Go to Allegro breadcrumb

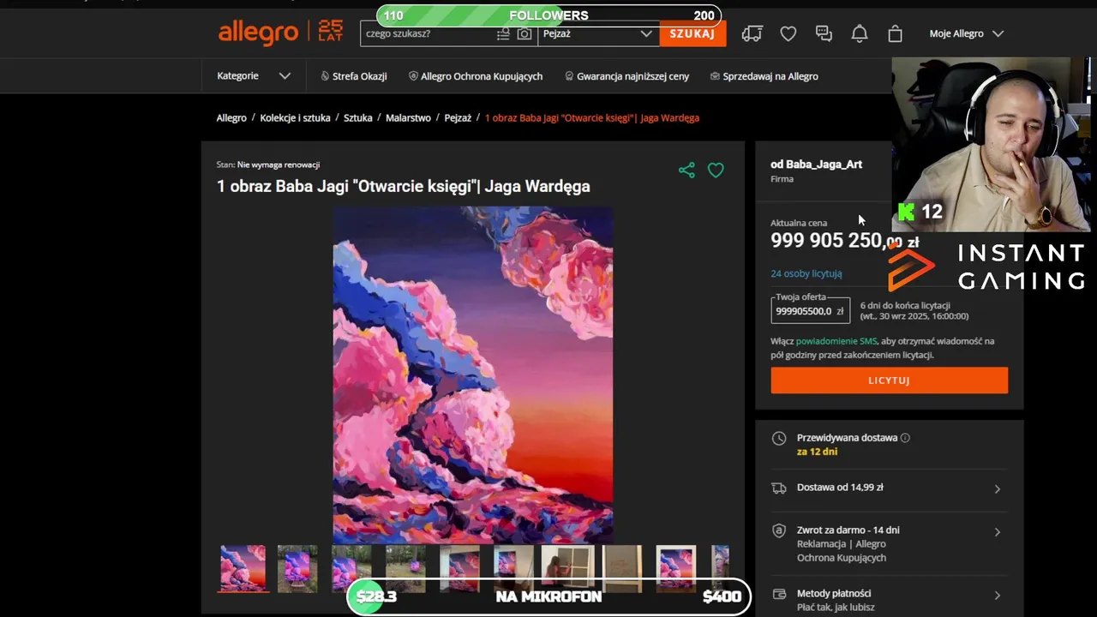(x=231, y=117)
